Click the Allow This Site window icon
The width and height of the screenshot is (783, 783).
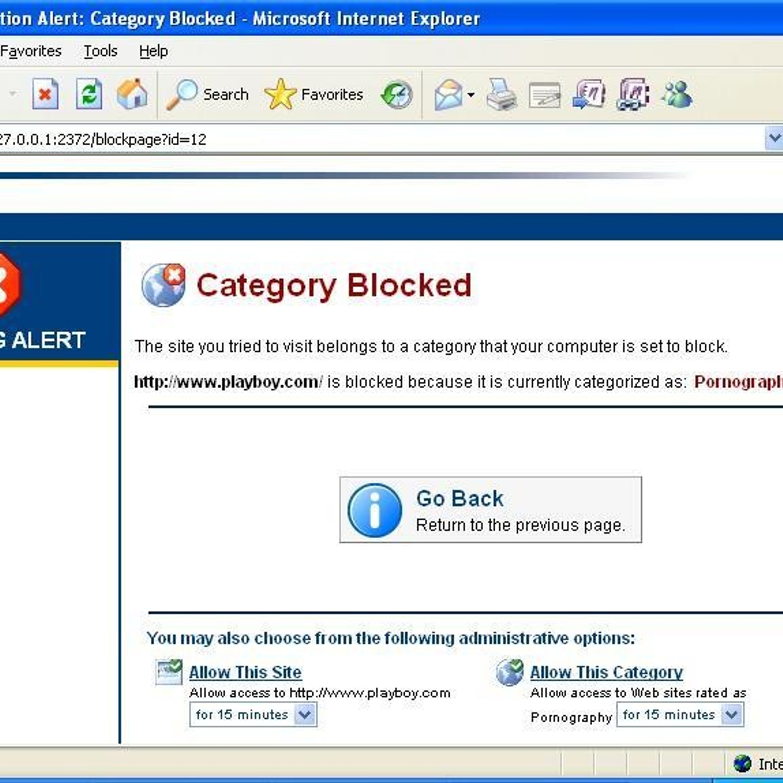(169, 672)
